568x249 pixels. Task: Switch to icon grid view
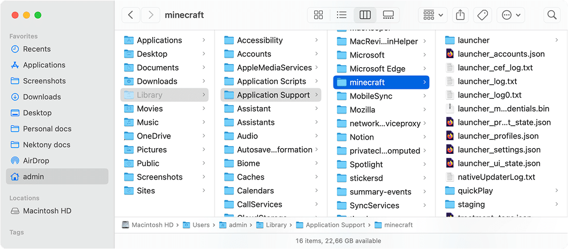318,15
